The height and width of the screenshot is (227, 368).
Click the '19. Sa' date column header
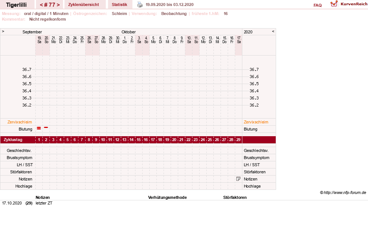click(39, 40)
